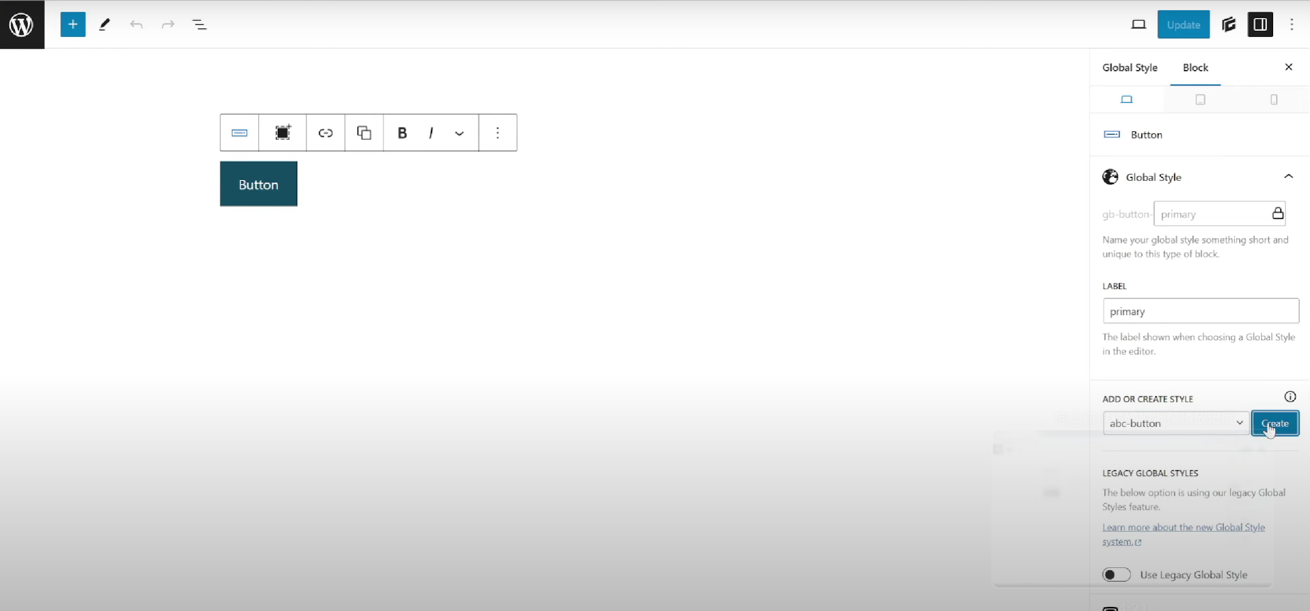
Task: Open Document Overview list view
Action: tap(199, 25)
